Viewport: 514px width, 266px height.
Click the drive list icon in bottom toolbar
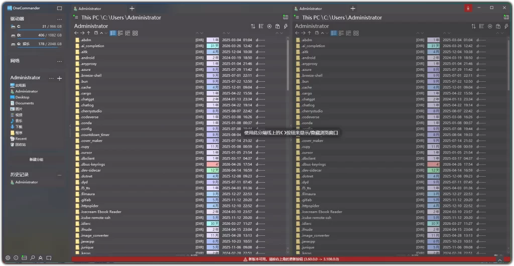coord(24,258)
